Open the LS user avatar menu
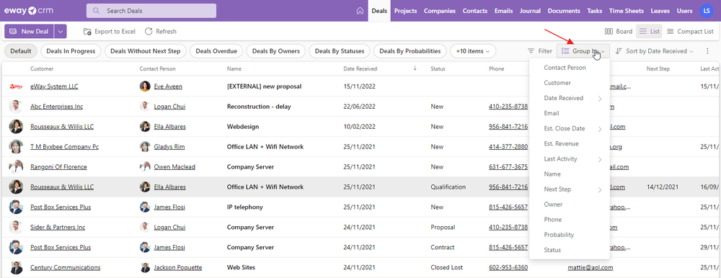The height and width of the screenshot is (278, 721). [x=707, y=11]
